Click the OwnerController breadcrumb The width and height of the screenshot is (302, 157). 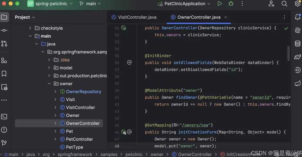click(195, 154)
